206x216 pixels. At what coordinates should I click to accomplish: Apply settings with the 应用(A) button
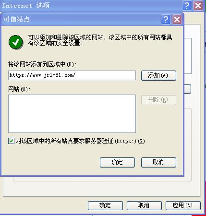coord(183,205)
